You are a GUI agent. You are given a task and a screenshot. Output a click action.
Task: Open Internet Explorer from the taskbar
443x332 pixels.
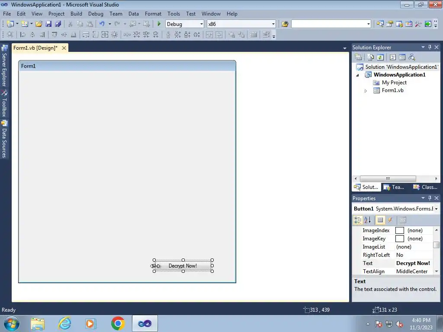(64, 323)
